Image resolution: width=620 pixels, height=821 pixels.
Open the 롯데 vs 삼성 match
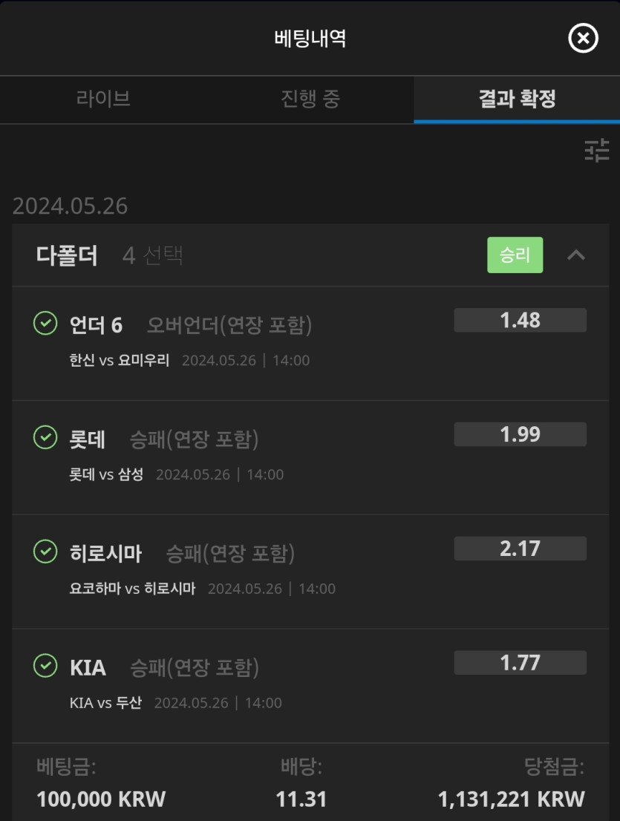tap(106, 475)
